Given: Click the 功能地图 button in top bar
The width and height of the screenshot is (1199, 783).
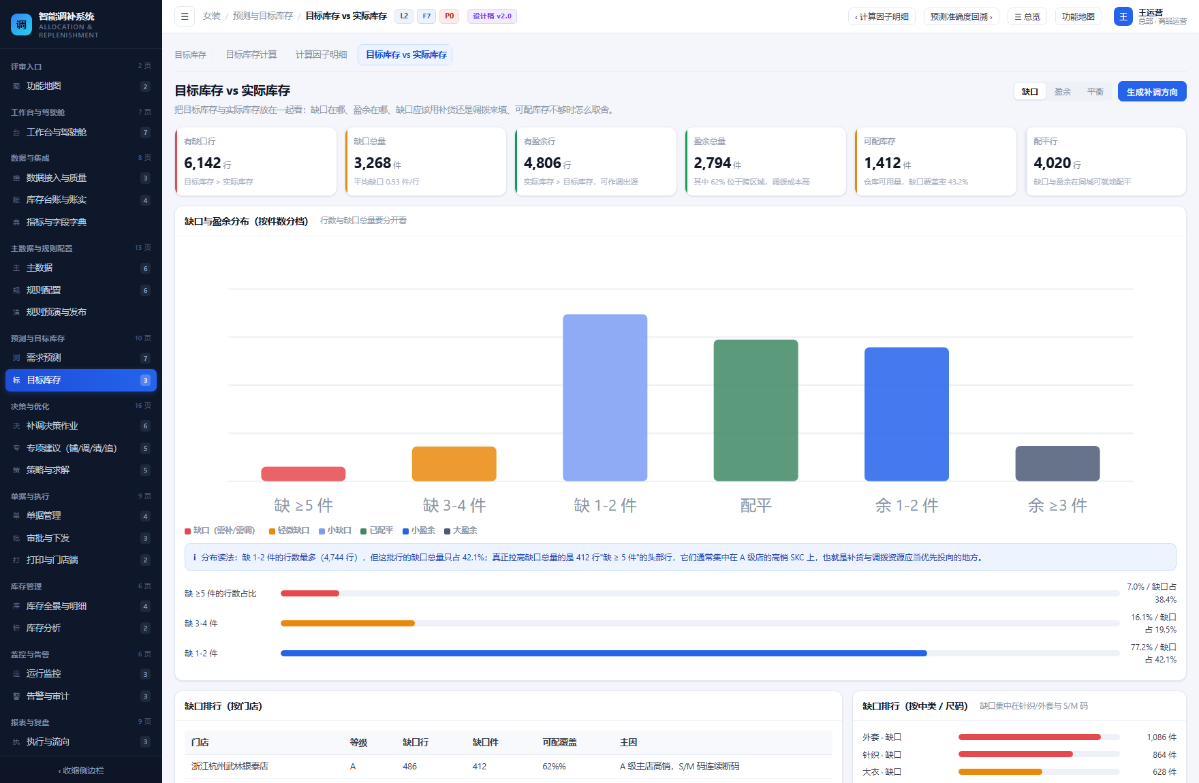Looking at the screenshot, I should [1078, 16].
